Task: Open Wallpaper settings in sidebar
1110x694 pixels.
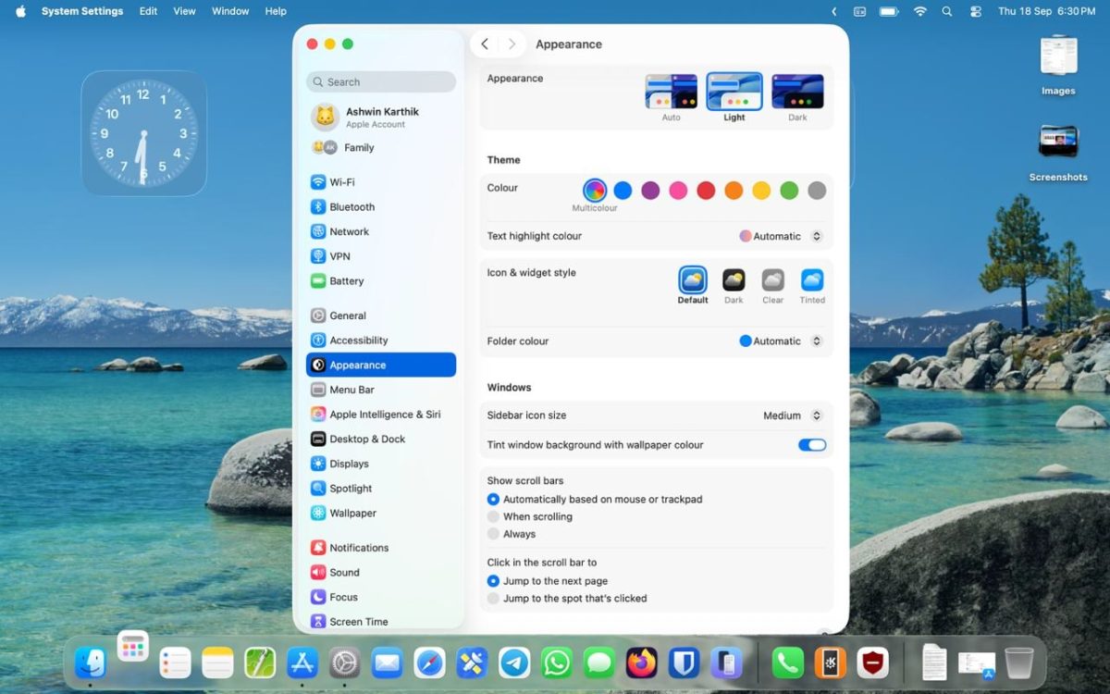Action: coord(381,514)
